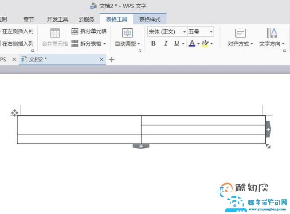
Task: Insert column to the right (在右侧插入列)
Action: click(17, 44)
